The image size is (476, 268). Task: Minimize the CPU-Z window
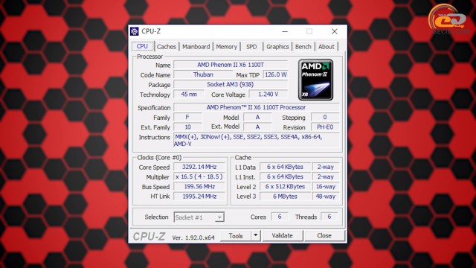(285, 31)
